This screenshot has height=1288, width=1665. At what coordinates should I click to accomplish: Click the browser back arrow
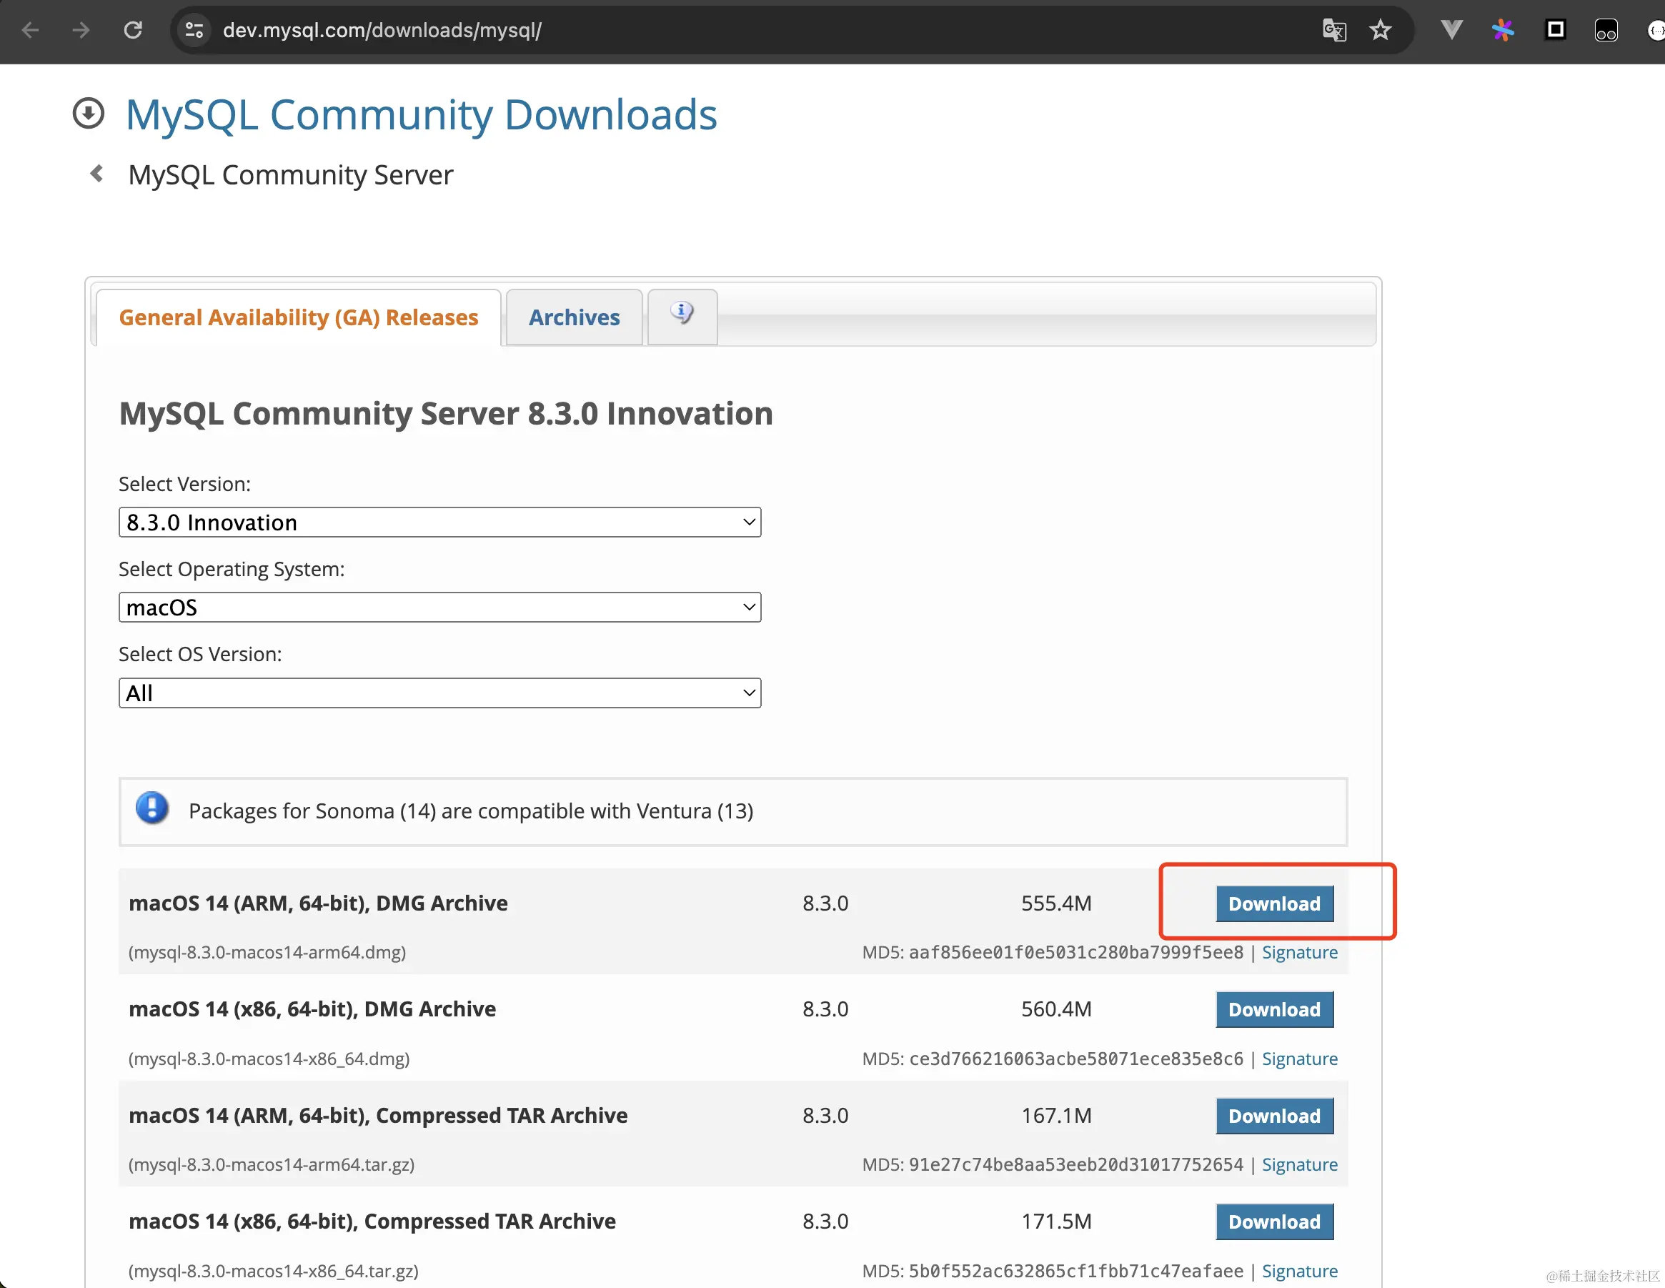(x=31, y=31)
